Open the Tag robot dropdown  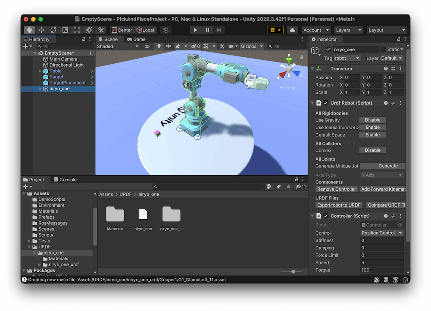[x=347, y=58]
